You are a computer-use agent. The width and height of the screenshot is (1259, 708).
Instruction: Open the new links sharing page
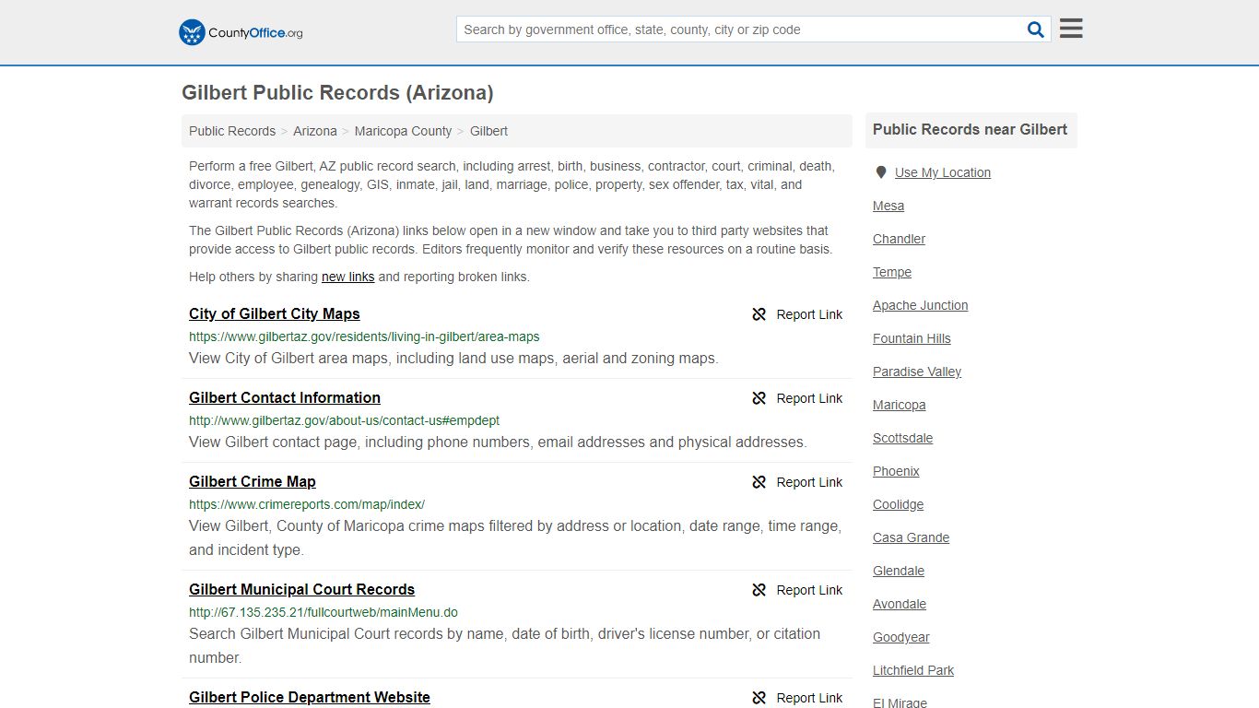point(347,277)
